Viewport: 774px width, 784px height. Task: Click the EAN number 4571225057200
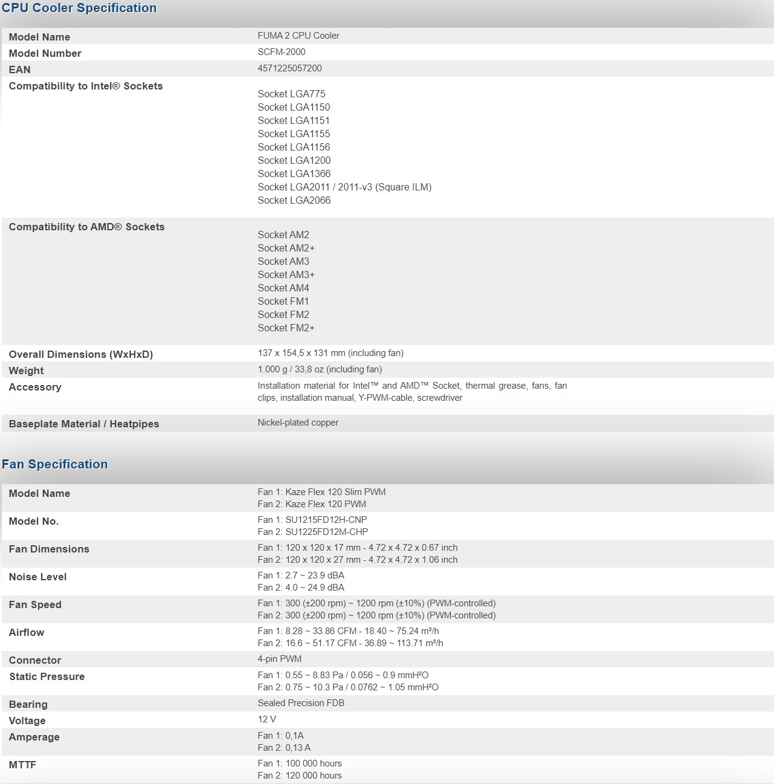289,68
